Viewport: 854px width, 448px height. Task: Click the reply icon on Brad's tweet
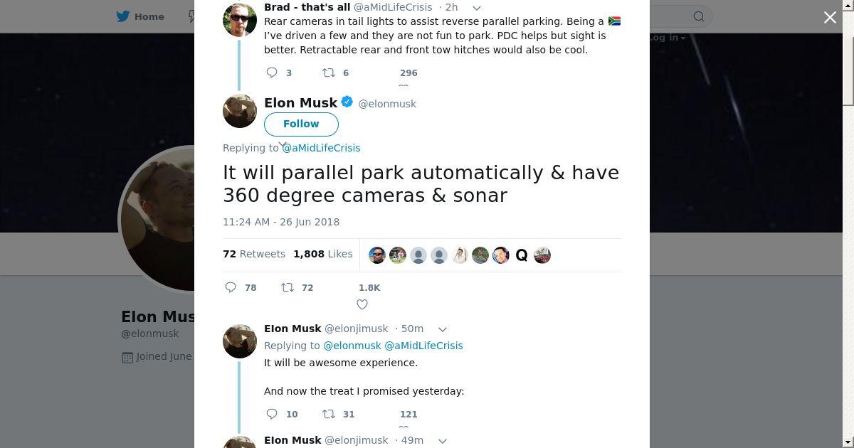pos(272,73)
